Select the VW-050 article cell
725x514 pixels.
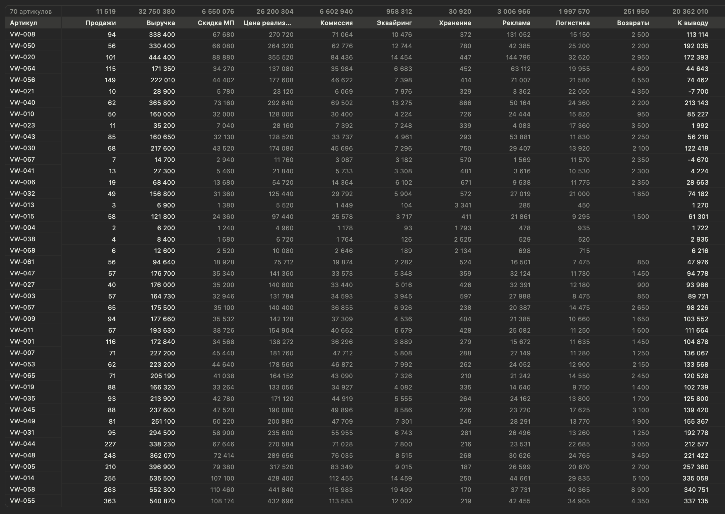click(x=22, y=46)
